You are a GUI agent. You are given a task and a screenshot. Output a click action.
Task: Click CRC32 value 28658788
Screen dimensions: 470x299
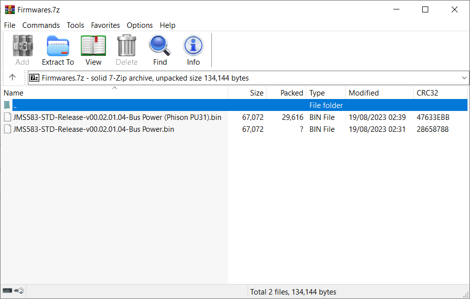(433, 129)
